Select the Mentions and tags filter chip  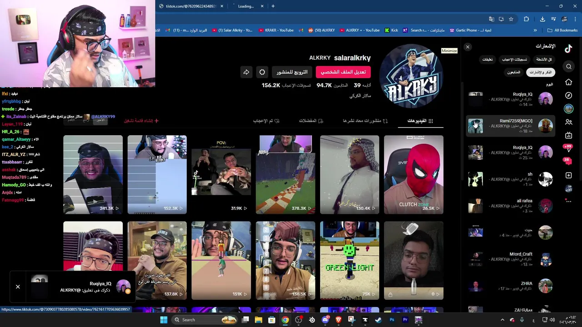(x=541, y=72)
